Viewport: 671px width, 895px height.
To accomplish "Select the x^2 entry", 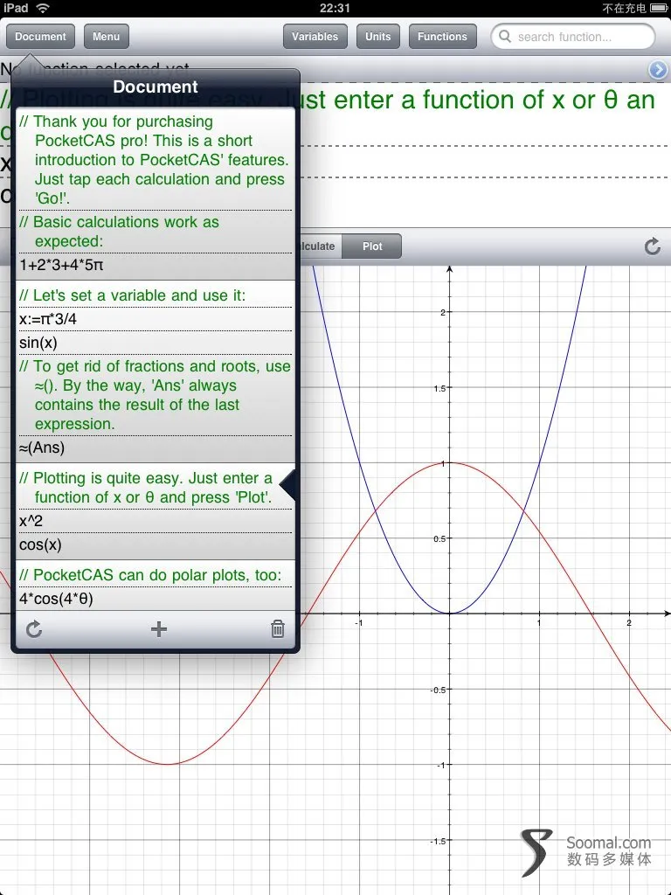I will pos(156,521).
